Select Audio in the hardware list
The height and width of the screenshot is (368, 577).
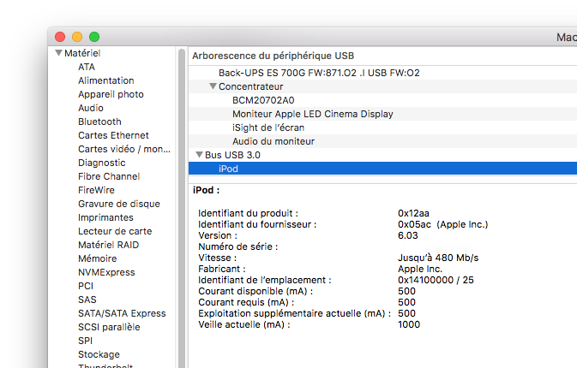click(x=91, y=108)
